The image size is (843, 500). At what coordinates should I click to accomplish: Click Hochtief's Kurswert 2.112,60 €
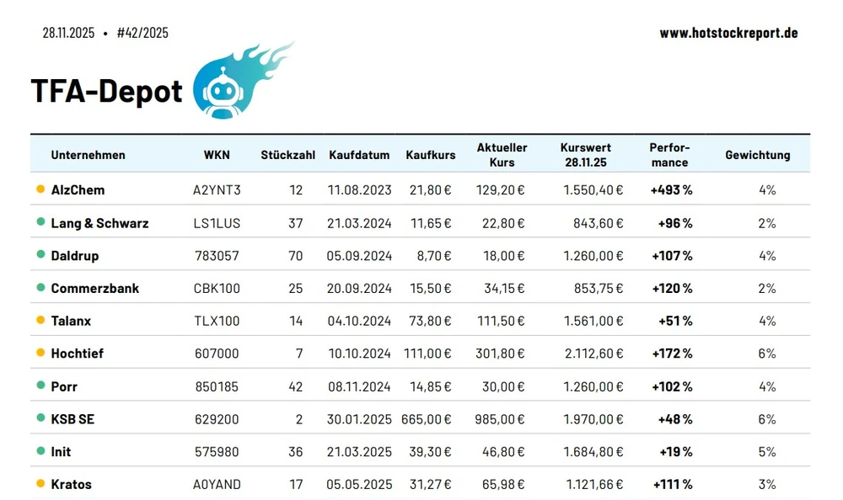(x=593, y=354)
